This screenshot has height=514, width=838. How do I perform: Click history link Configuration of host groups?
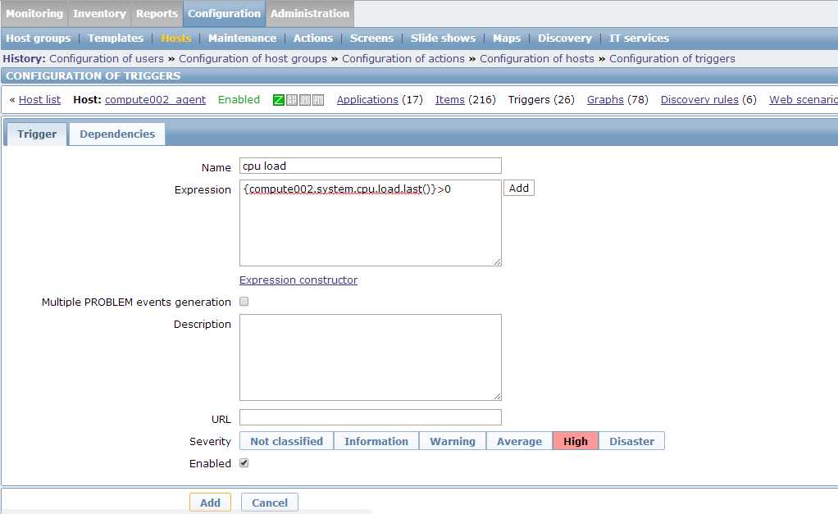tap(253, 59)
